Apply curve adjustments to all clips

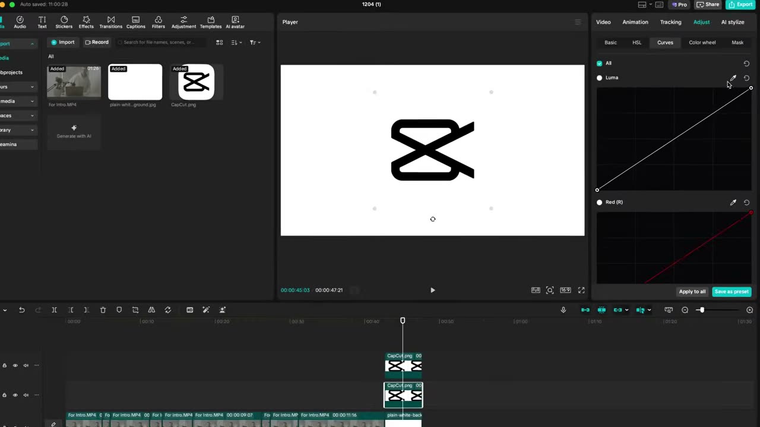point(692,292)
